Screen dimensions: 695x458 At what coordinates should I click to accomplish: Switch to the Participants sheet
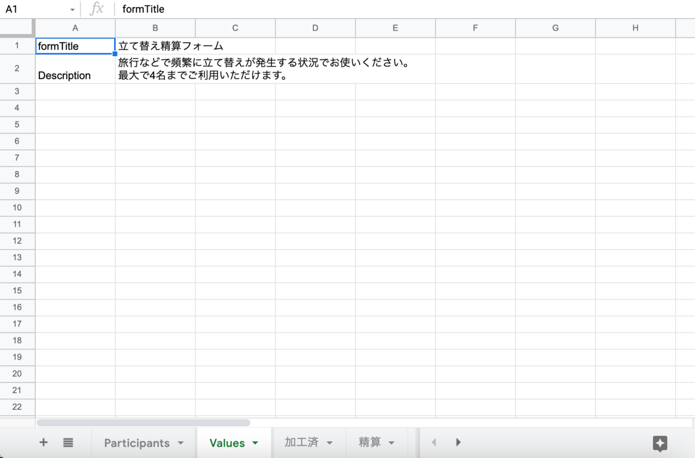tap(136, 442)
